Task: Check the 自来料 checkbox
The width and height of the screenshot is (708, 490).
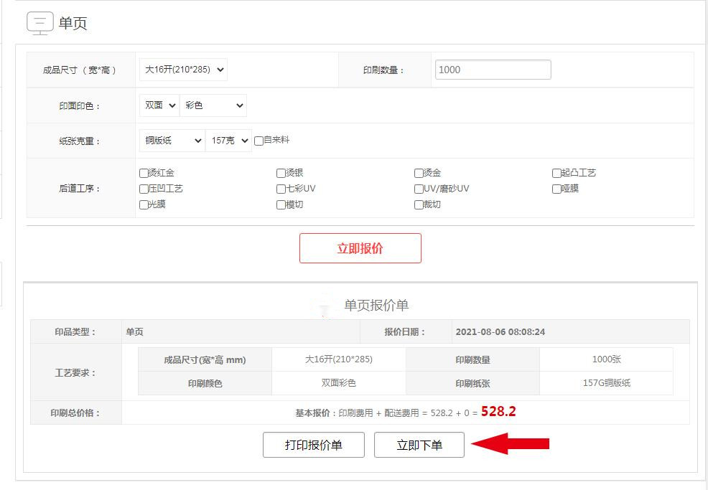Action: (x=258, y=141)
